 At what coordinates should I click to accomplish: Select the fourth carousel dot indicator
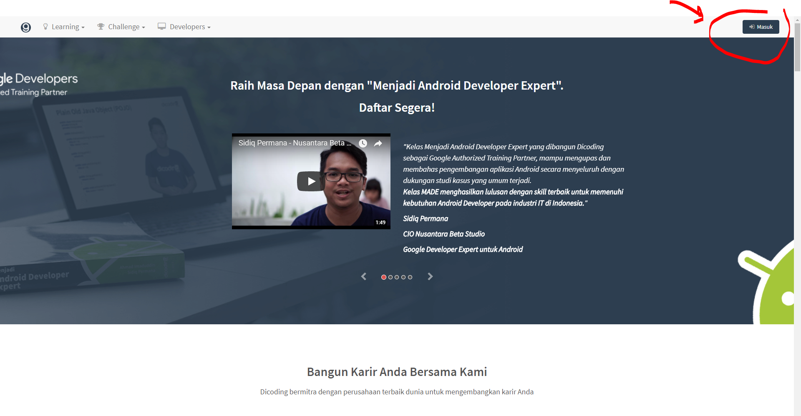(403, 277)
